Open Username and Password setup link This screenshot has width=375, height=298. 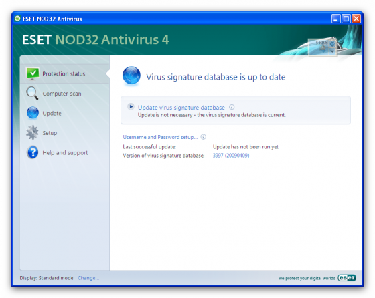pyautogui.click(x=160, y=137)
